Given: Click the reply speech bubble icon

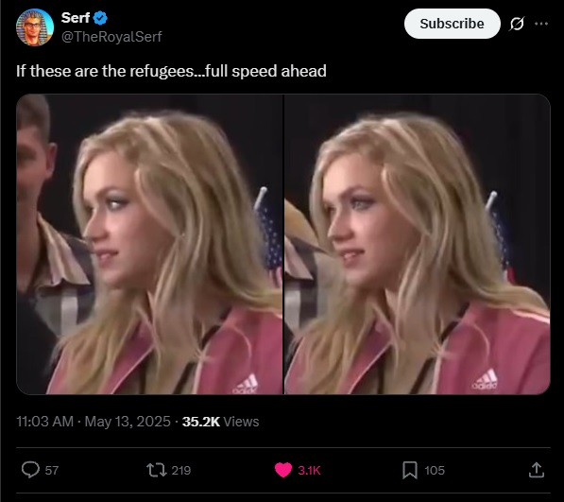Looking at the screenshot, I should [x=30, y=470].
